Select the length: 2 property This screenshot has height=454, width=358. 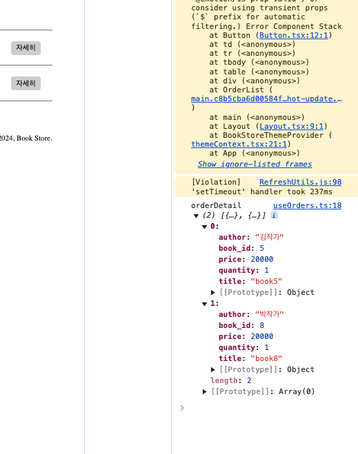(231, 380)
